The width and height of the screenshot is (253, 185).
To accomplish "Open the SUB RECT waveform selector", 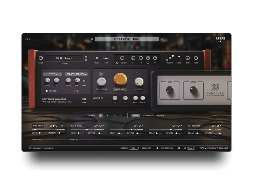I will (x=38, y=126).
